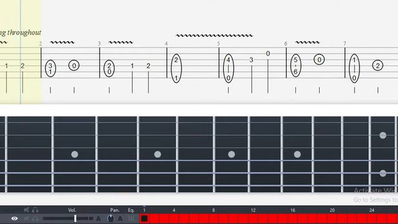Select note 1 in the highlighted current bar
Screen dimensions: 398x224
click(x=6, y=66)
